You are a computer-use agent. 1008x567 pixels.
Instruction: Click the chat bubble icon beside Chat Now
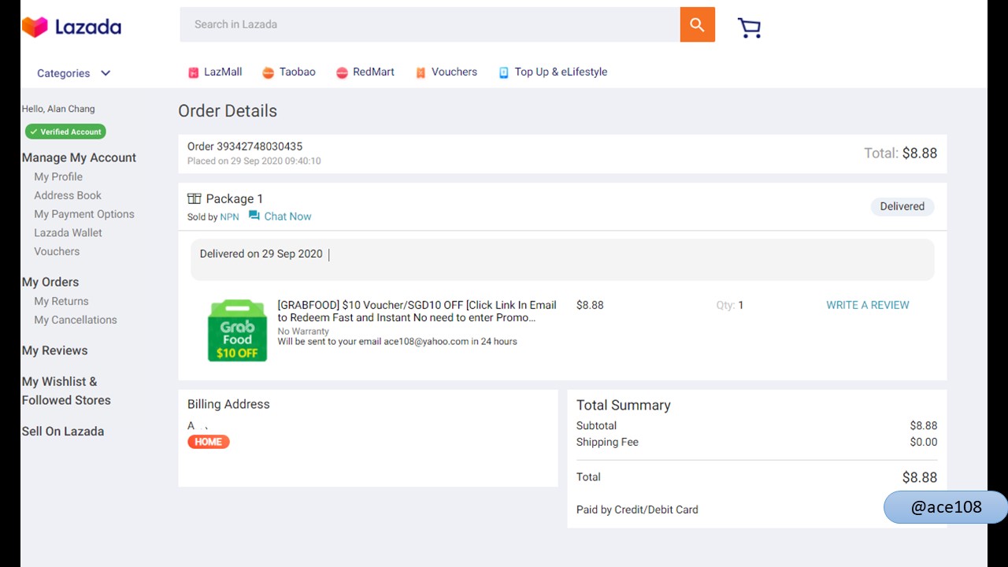254,216
